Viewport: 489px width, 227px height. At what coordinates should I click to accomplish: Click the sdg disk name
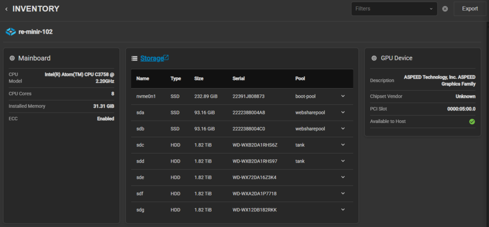[x=140, y=210]
